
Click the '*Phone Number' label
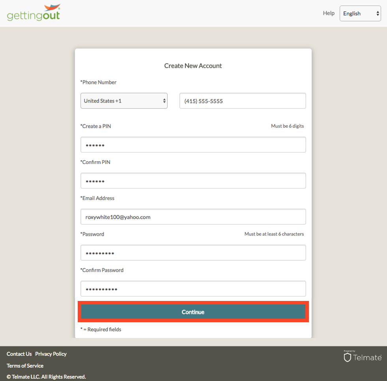click(x=98, y=82)
